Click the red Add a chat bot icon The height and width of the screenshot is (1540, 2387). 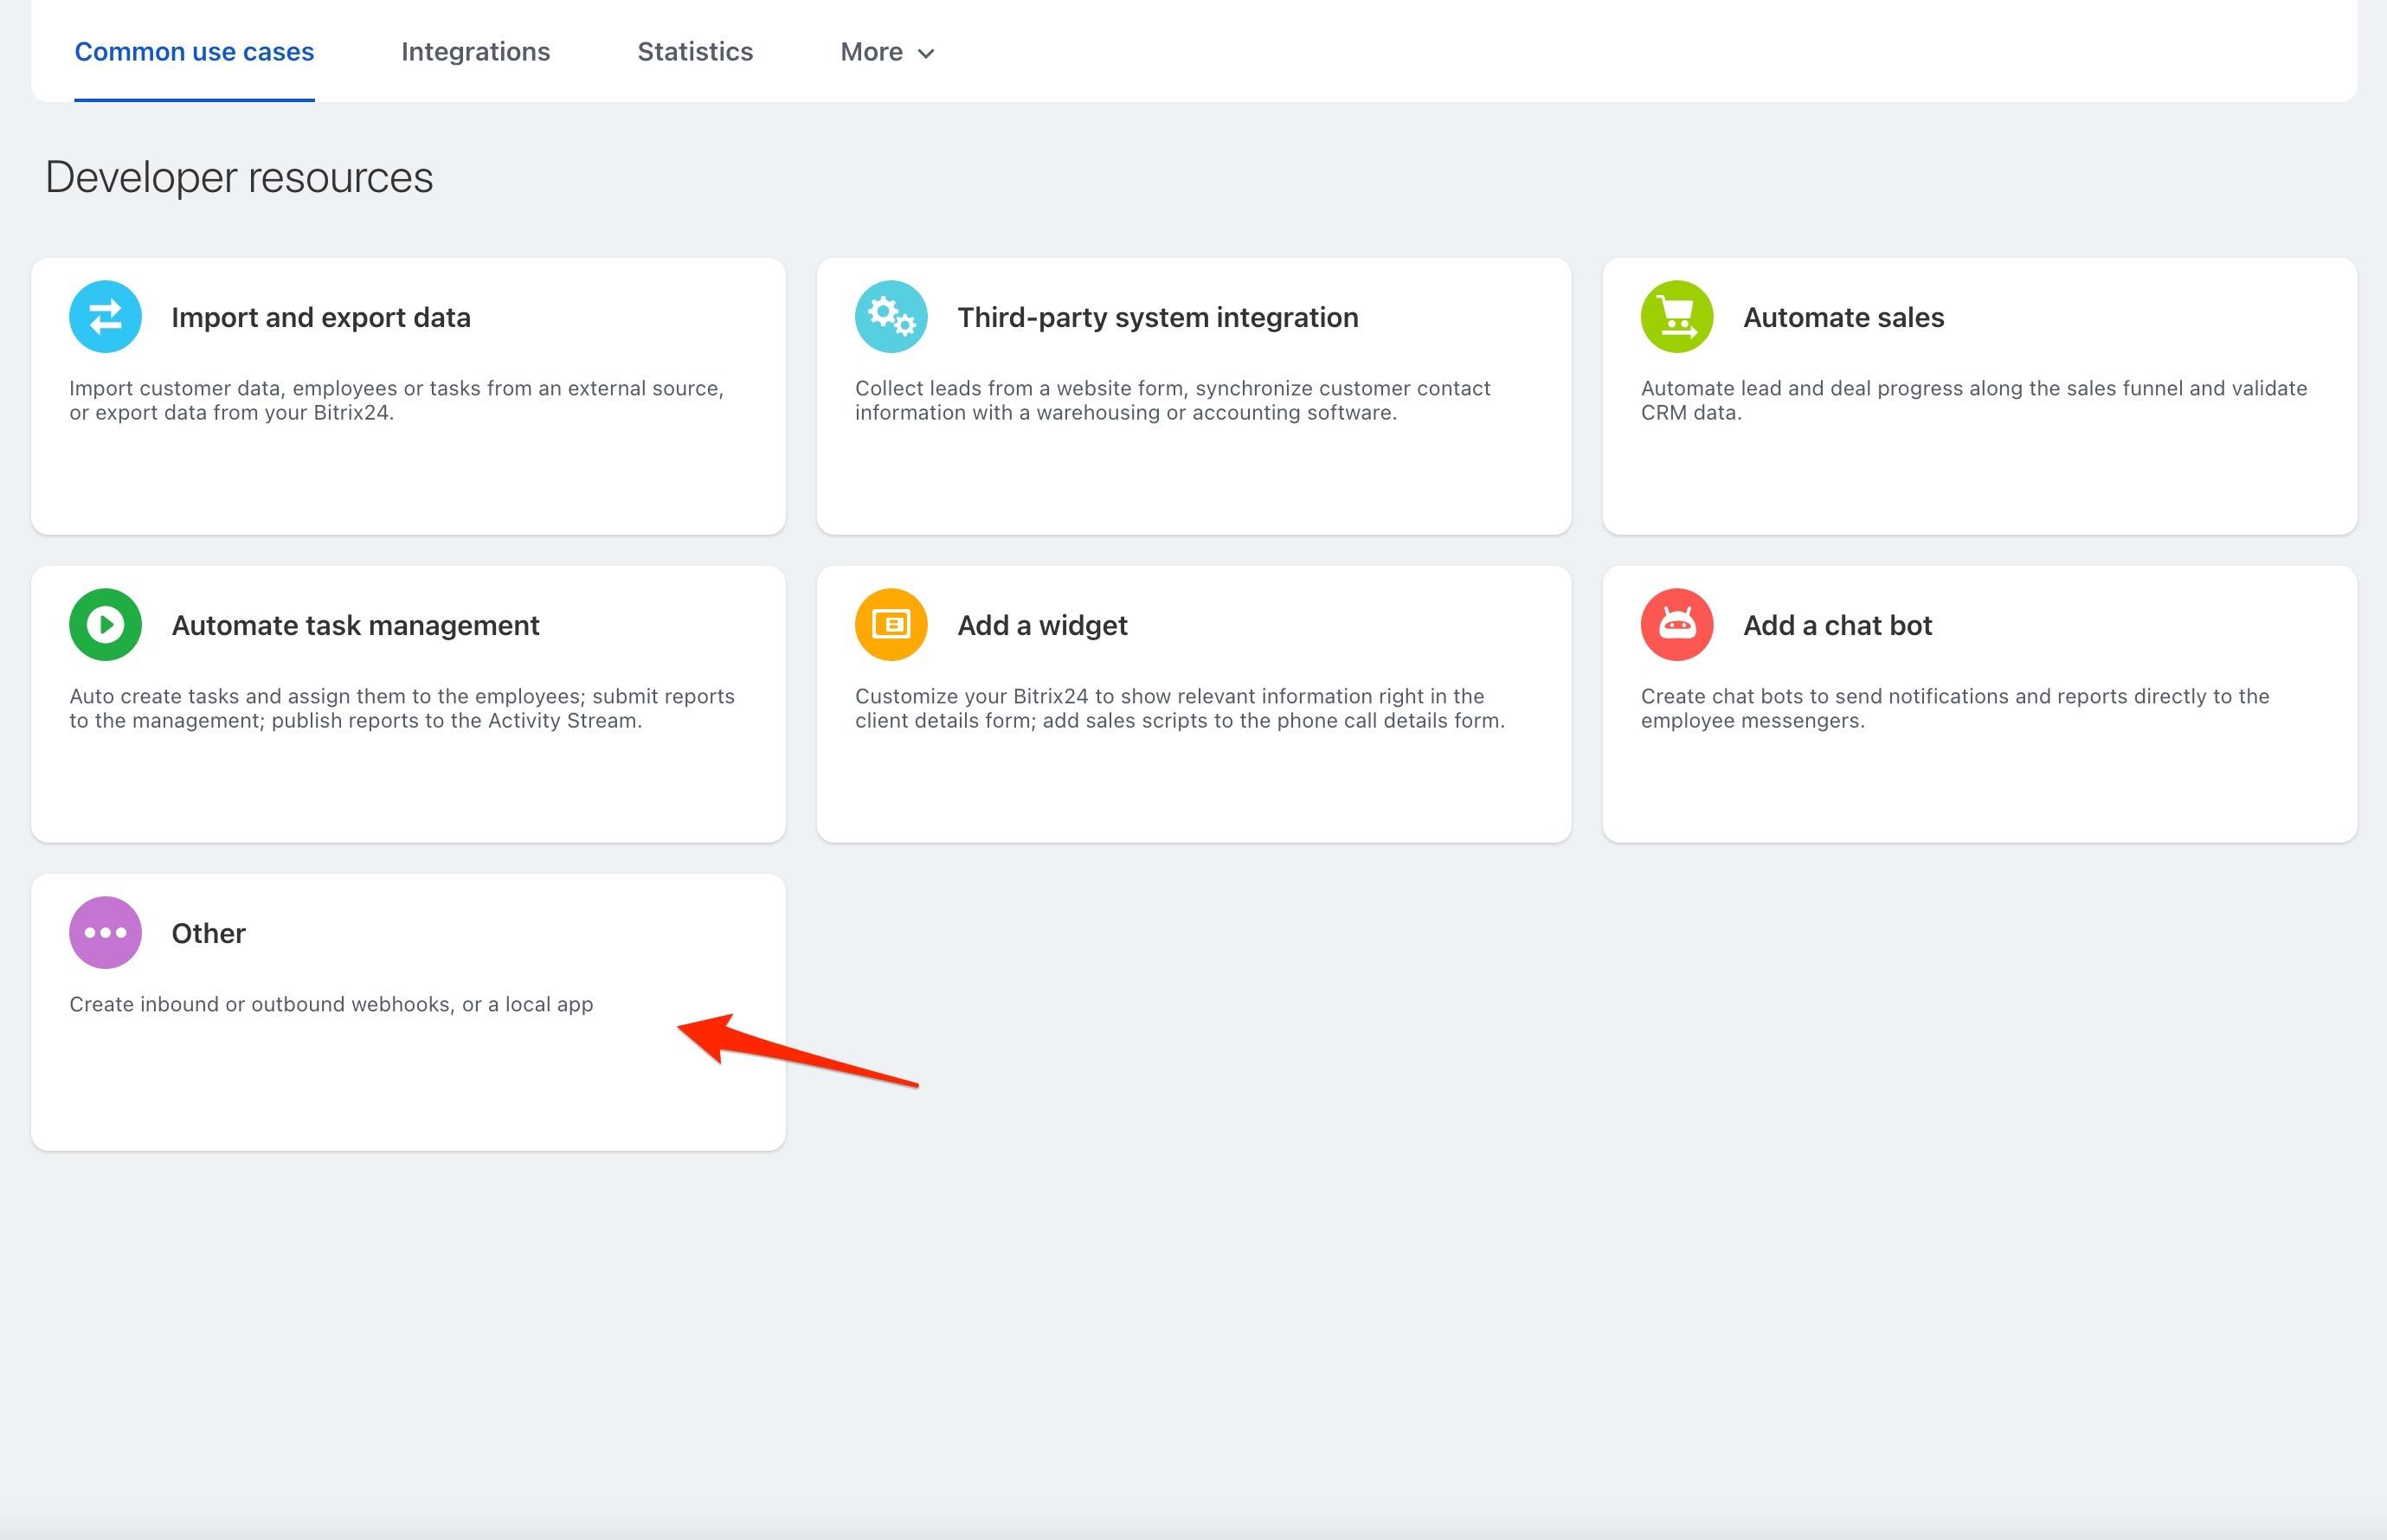click(x=1676, y=625)
